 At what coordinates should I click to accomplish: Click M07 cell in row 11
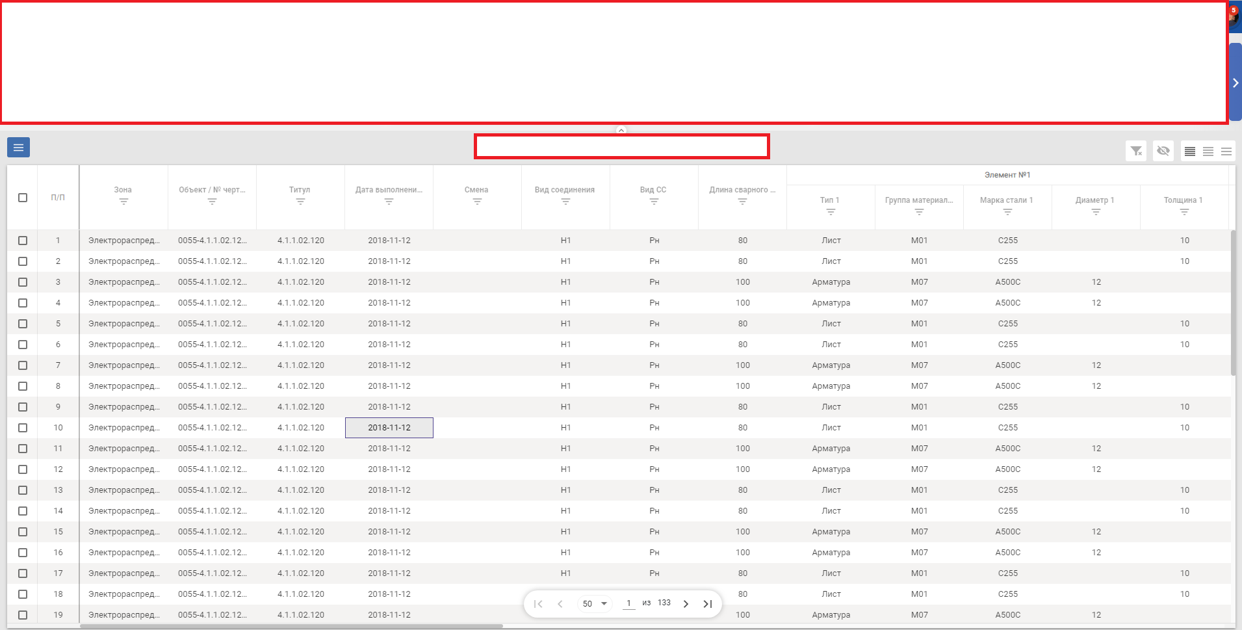[920, 449]
